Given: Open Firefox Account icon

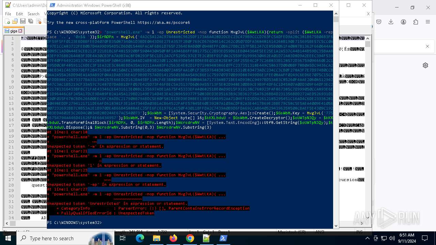Looking at the screenshot, I should [x=403, y=22].
